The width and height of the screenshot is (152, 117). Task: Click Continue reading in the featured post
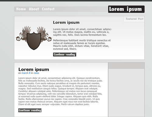pyautogui.click(x=64, y=54)
